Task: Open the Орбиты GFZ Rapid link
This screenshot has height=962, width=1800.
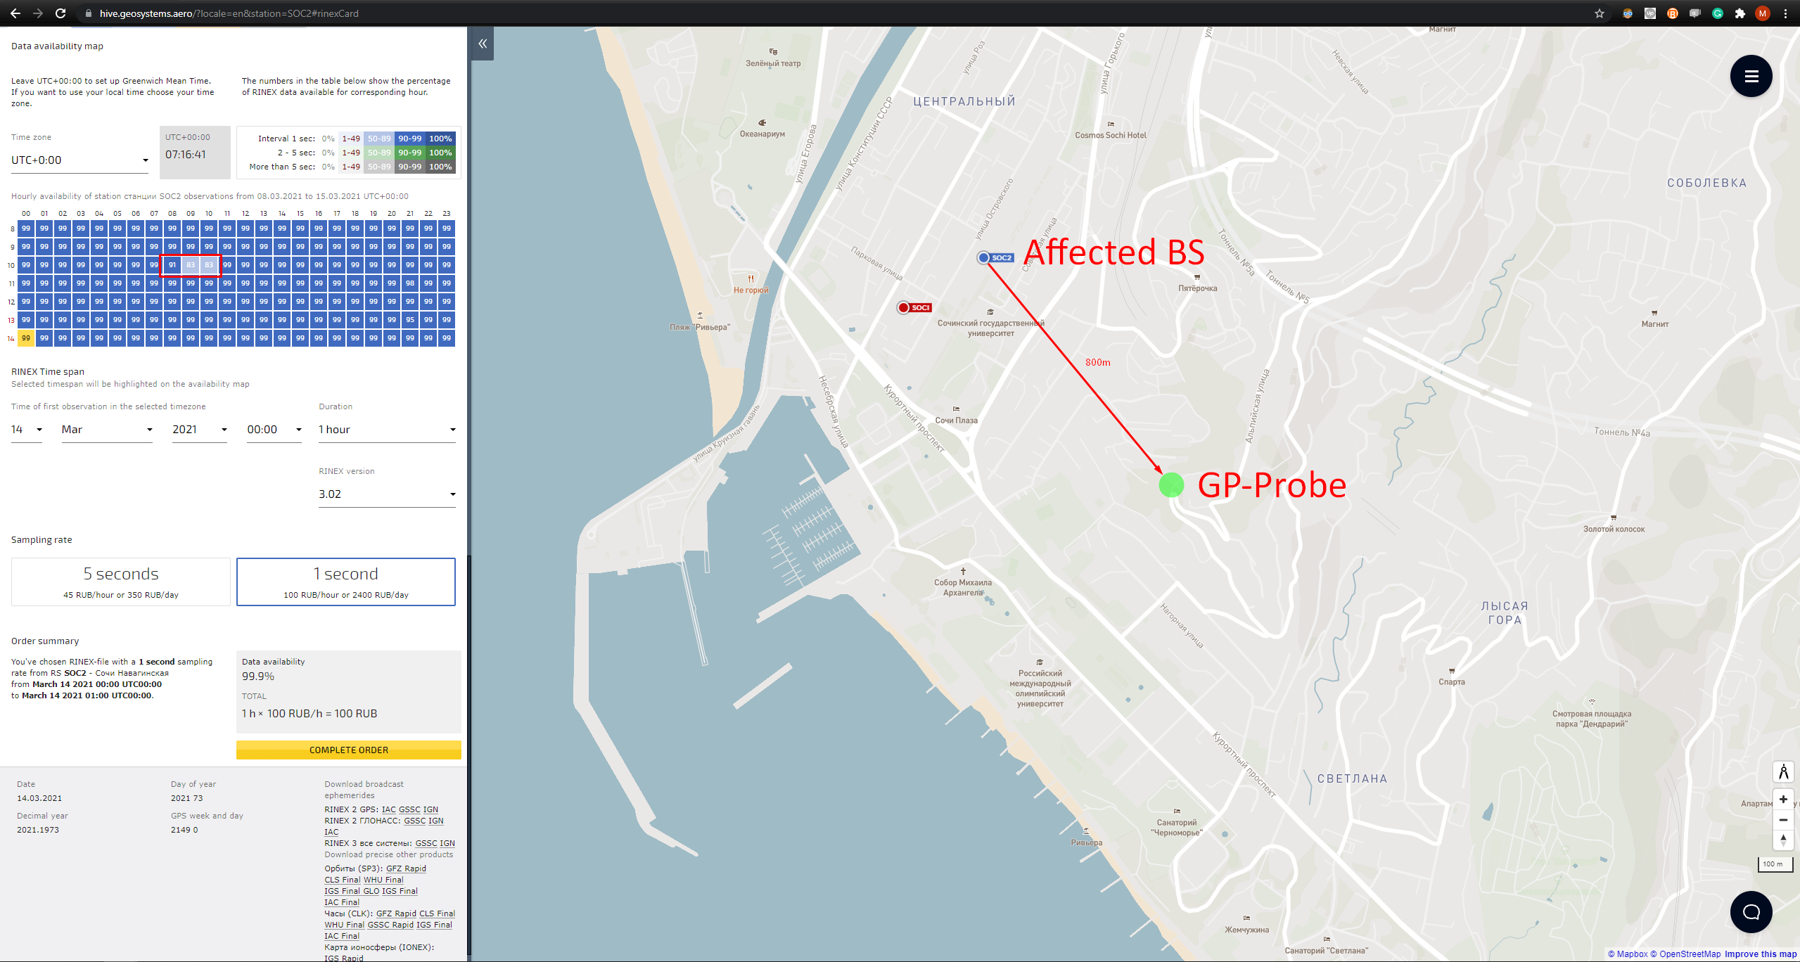Action: pos(406,869)
